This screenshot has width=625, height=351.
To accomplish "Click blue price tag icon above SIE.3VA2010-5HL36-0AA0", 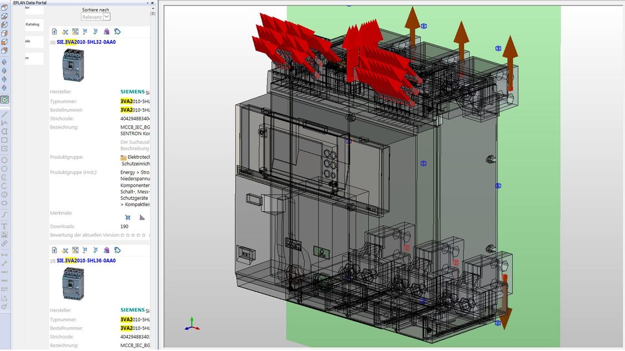I will [117, 250].
